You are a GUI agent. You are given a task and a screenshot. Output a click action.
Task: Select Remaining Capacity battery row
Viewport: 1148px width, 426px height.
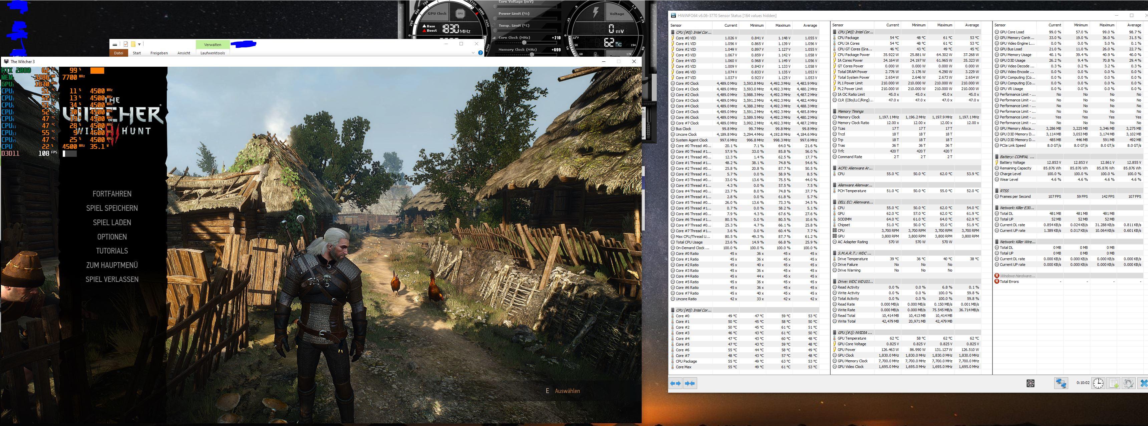(x=1069, y=168)
